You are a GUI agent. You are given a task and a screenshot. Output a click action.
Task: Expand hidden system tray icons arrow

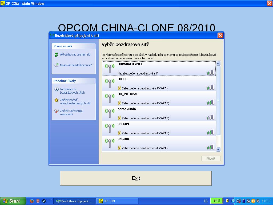pos(234,201)
